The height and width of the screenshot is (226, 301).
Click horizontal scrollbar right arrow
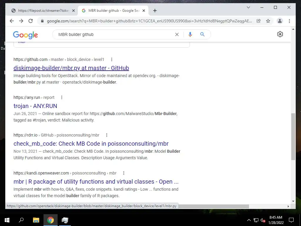(288, 206)
